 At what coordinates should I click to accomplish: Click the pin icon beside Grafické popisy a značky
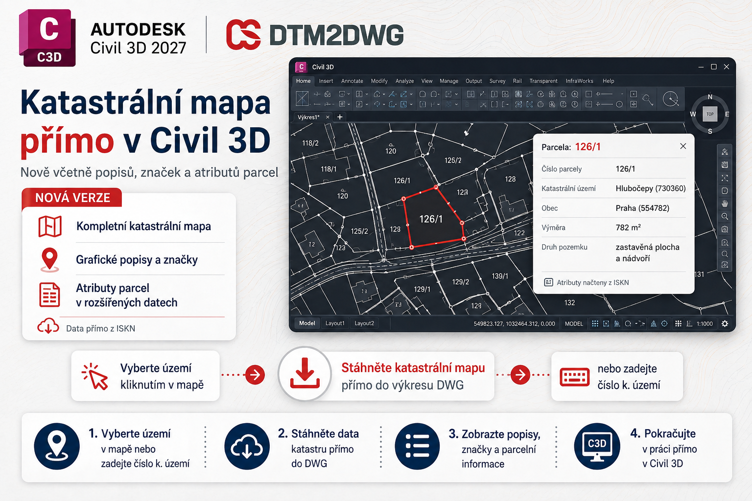49,260
